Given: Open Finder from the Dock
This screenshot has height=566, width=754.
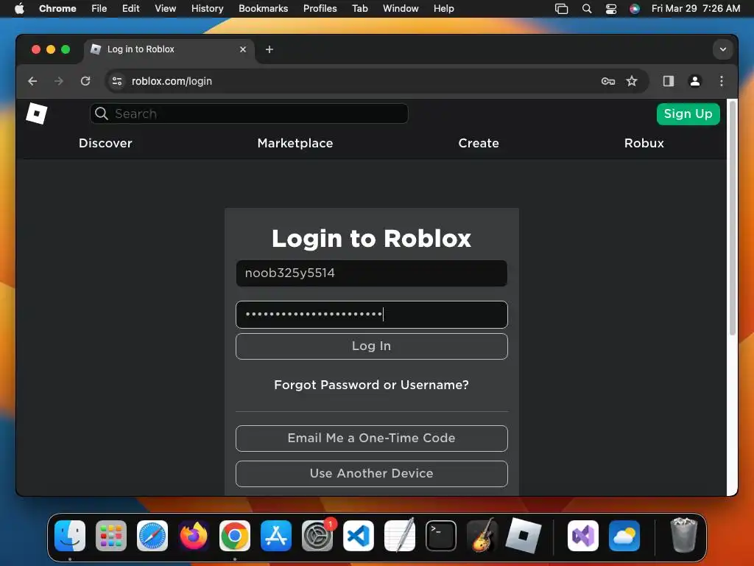Looking at the screenshot, I should (70, 536).
